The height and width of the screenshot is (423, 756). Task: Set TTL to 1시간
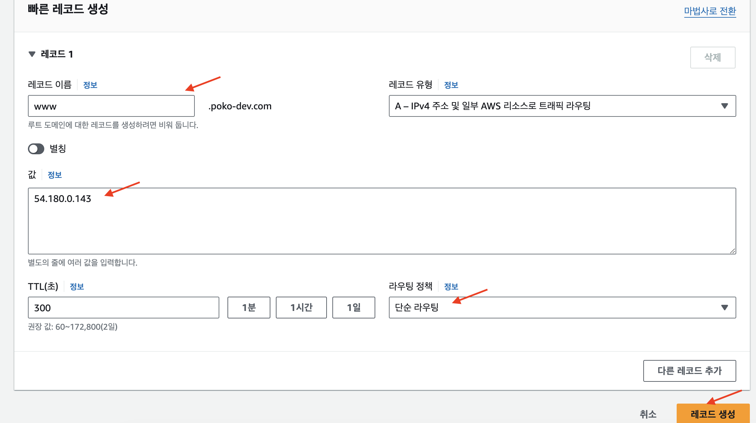(x=301, y=308)
